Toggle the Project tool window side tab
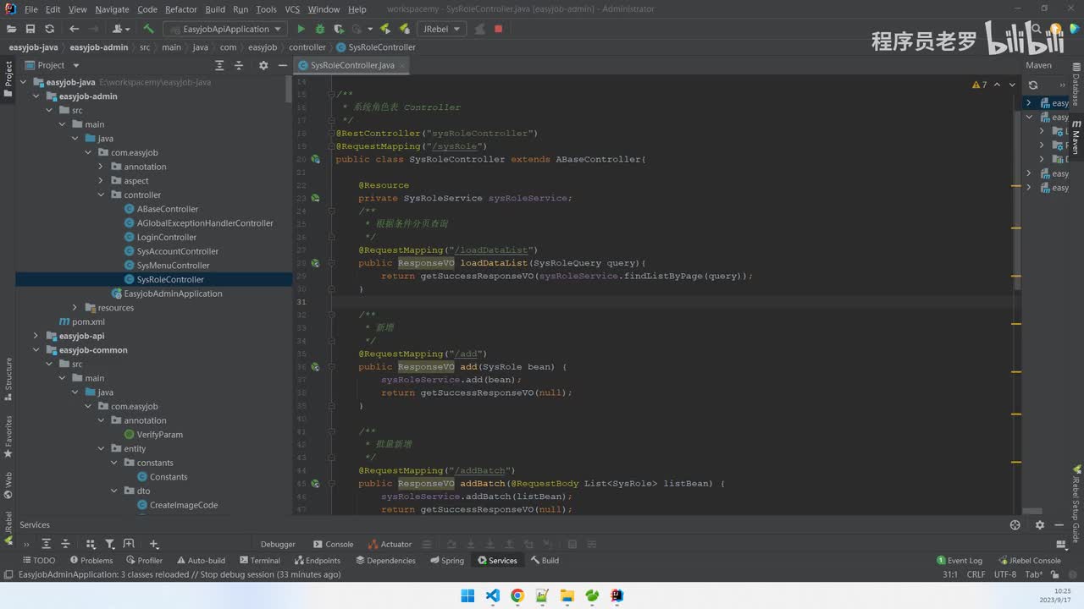This screenshot has height=609, width=1084. click(x=8, y=78)
